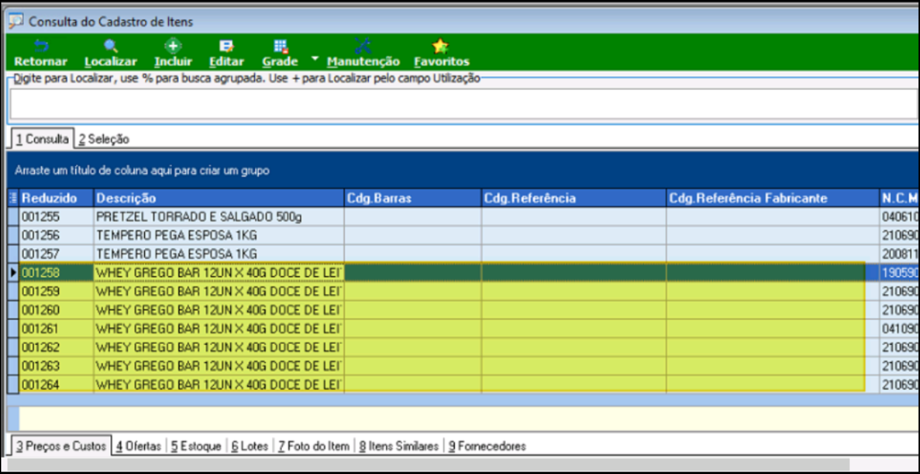
Task: Click WHEY GREGO BAR description in row 001260
Action: click(x=219, y=310)
